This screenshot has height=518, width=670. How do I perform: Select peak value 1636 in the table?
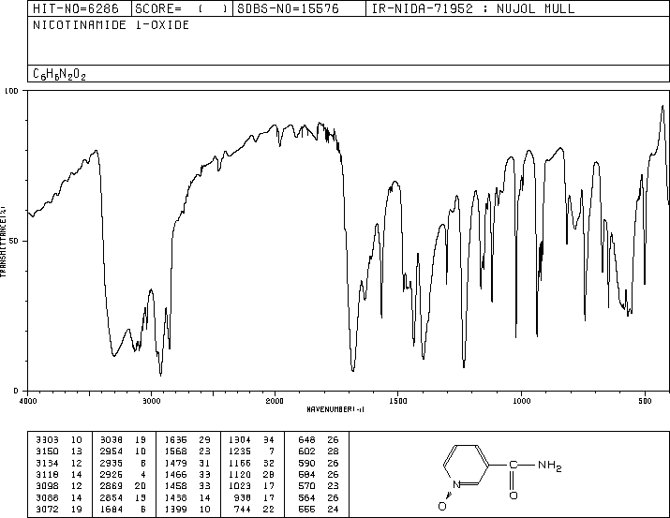[x=176, y=439]
